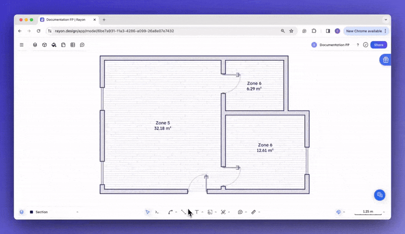This screenshot has width=405, height=234.
Task: Open the pages document icon
Action: click(63, 45)
